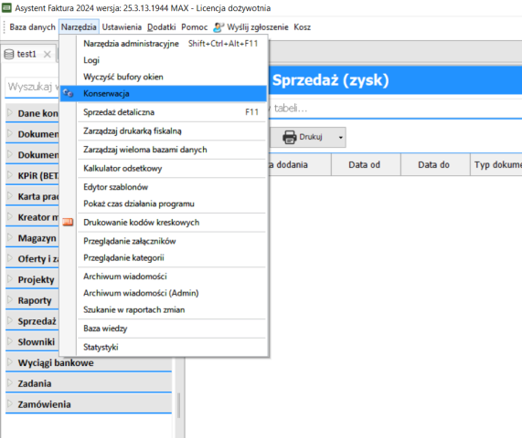This screenshot has width=522, height=438.
Task: Click the gears icon beside Konserwacja
Action: (x=69, y=93)
